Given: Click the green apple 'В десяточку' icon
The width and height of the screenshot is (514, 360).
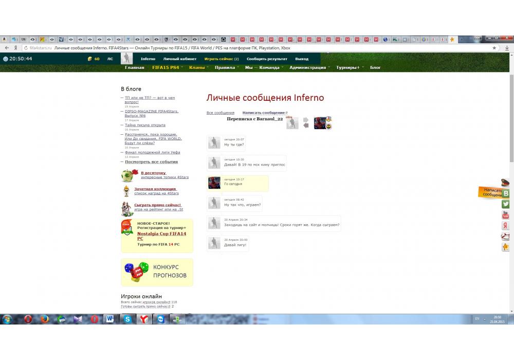Looking at the screenshot, I should point(127,175).
